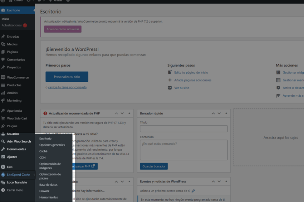304x202 pixels.
Task: Select Optimización de imágenes submenu item
Action: pos(50,166)
